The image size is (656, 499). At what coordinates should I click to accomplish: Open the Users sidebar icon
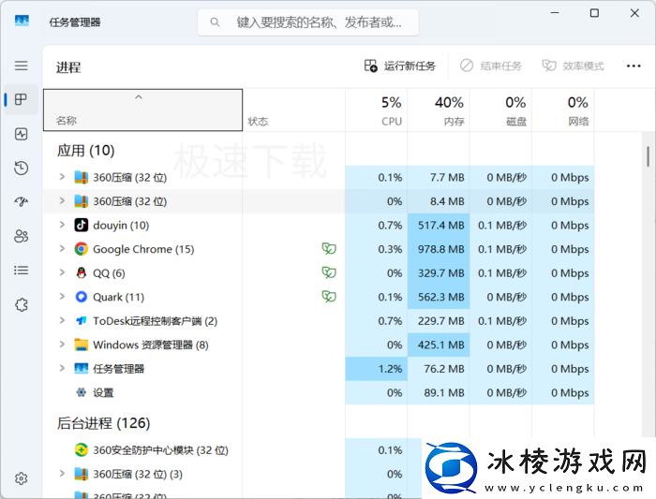coord(21,236)
